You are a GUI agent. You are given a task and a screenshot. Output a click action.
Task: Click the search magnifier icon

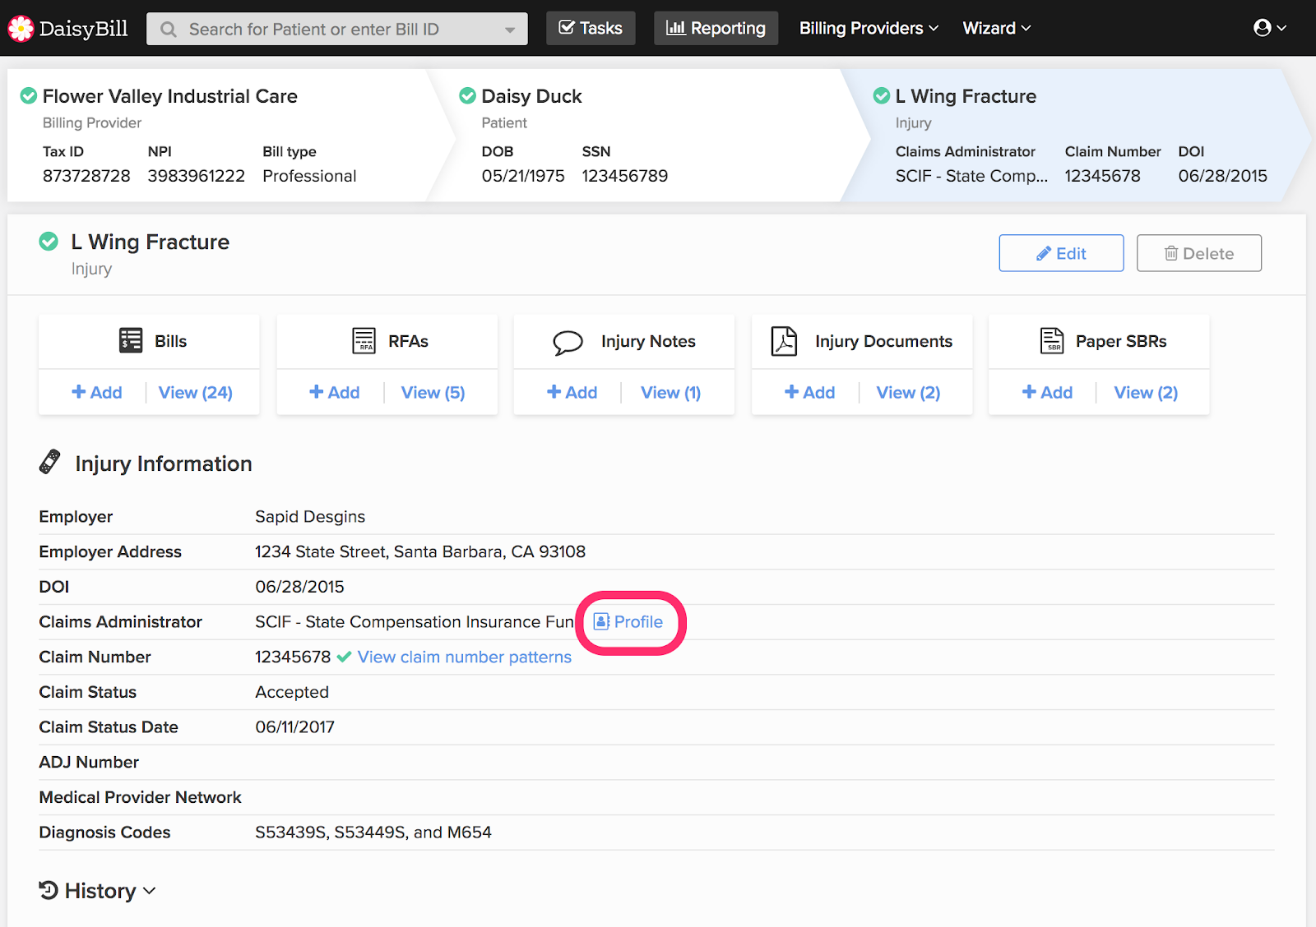[x=169, y=30]
